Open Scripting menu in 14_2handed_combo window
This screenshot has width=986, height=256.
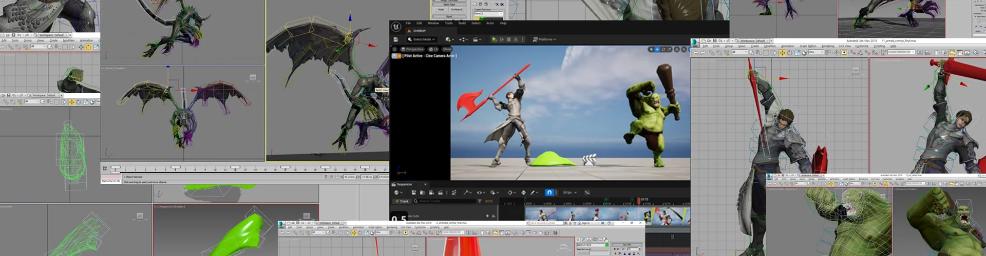435,227
